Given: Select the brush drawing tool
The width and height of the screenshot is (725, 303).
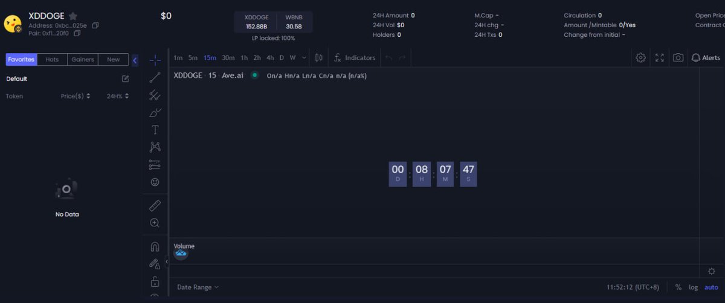Looking at the screenshot, I should click(x=155, y=112).
